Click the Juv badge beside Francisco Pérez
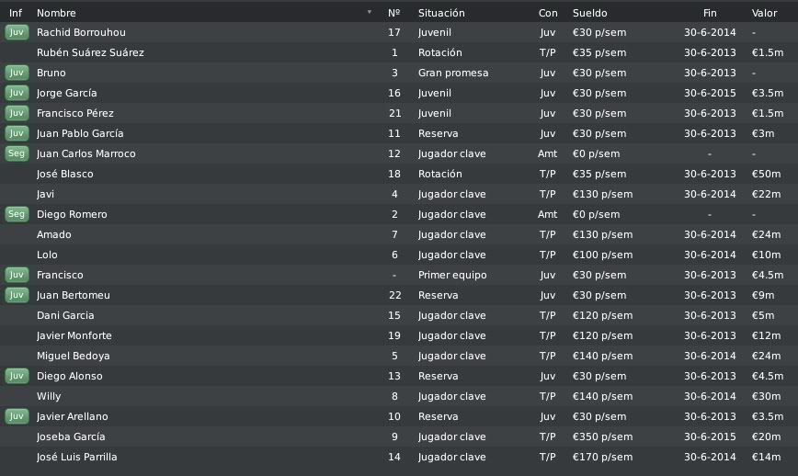The image size is (798, 476). (x=17, y=113)
